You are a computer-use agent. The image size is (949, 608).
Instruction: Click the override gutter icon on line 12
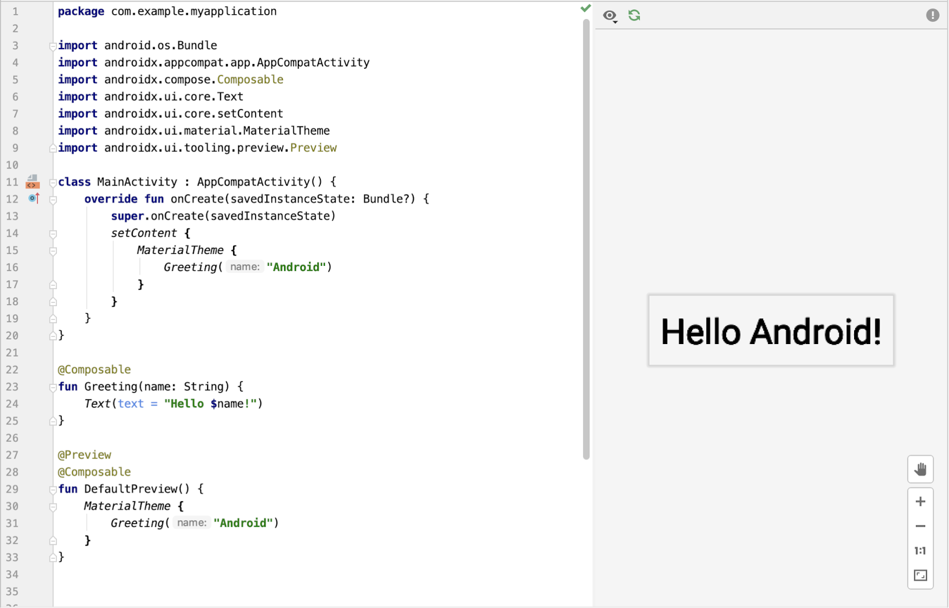[x=34, y=199]
